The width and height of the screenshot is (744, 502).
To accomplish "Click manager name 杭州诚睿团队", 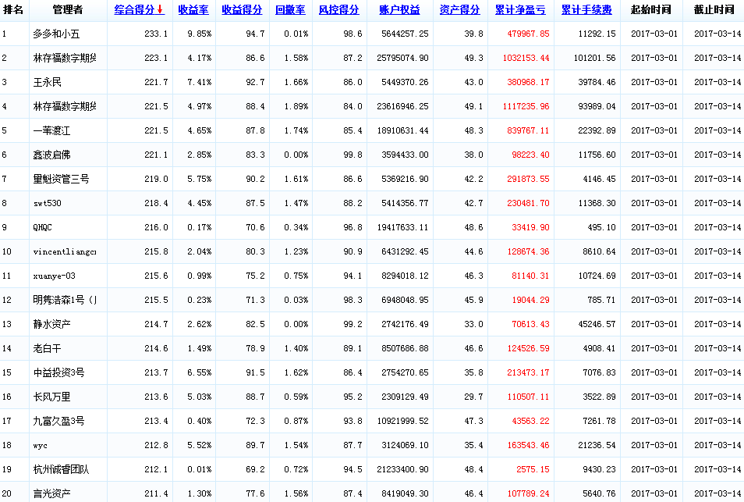I will (61, 470).
